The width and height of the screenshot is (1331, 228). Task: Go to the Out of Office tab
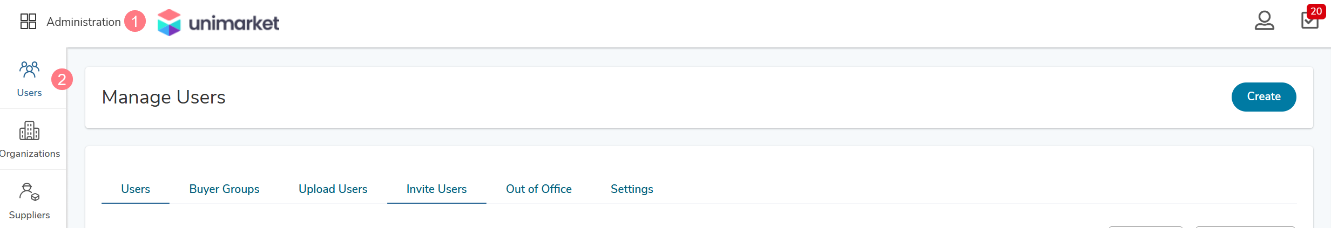pyautogui.click(x=538, y=189)
